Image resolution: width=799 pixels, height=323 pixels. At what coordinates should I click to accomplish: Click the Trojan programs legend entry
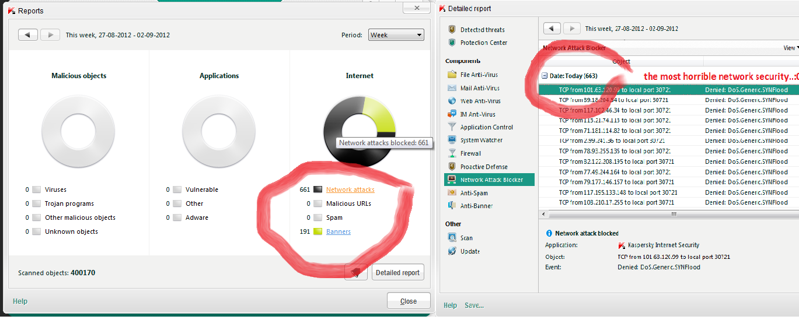69,203
